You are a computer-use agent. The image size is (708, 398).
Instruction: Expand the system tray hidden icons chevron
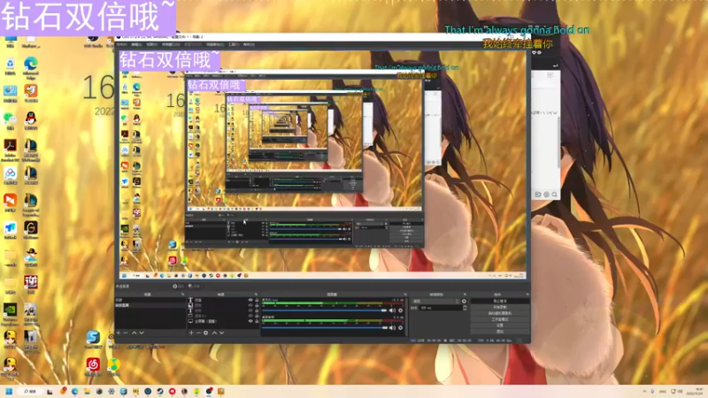click(644, 391)
